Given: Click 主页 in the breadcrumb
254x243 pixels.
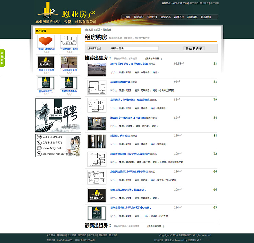Looking at the screenshot, I should (x=97, y=30).
